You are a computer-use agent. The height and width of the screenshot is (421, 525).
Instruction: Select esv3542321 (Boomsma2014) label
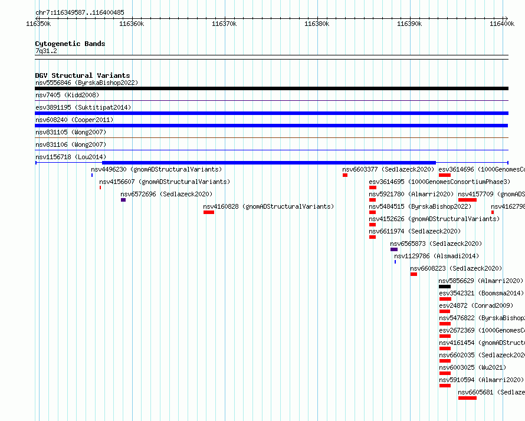tap(481, 293)
